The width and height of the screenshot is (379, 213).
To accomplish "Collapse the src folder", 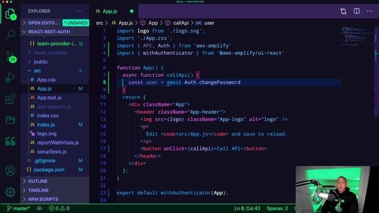I will (x=37, y=71).
